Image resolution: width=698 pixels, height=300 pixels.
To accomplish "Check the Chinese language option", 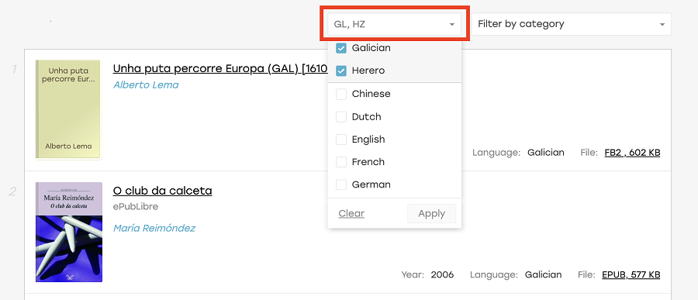I will click(341, 94).
